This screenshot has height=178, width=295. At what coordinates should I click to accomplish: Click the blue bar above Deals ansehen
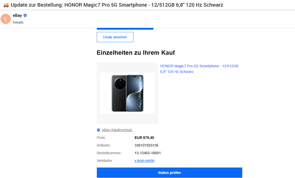125,29
